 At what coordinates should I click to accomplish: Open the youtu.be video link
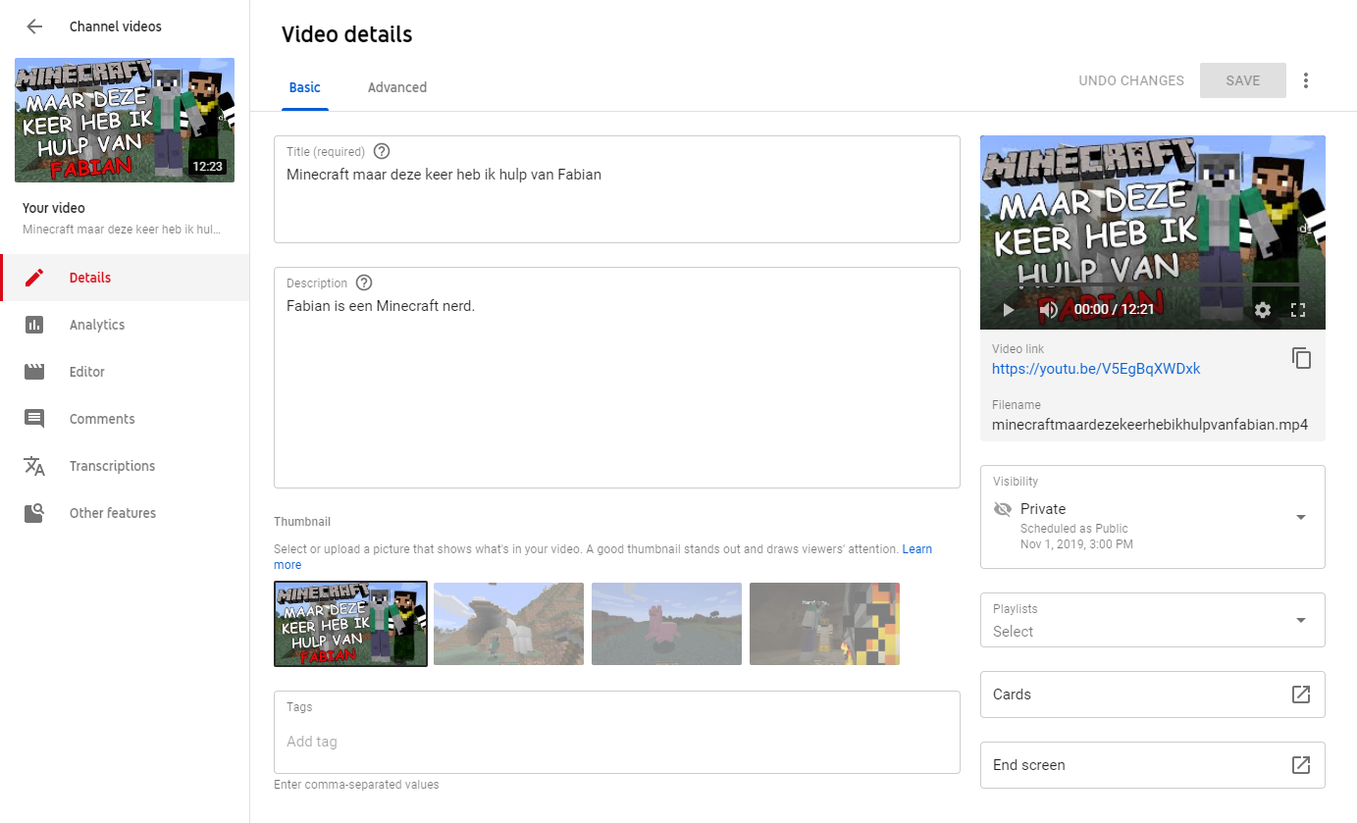[1095, 369]
